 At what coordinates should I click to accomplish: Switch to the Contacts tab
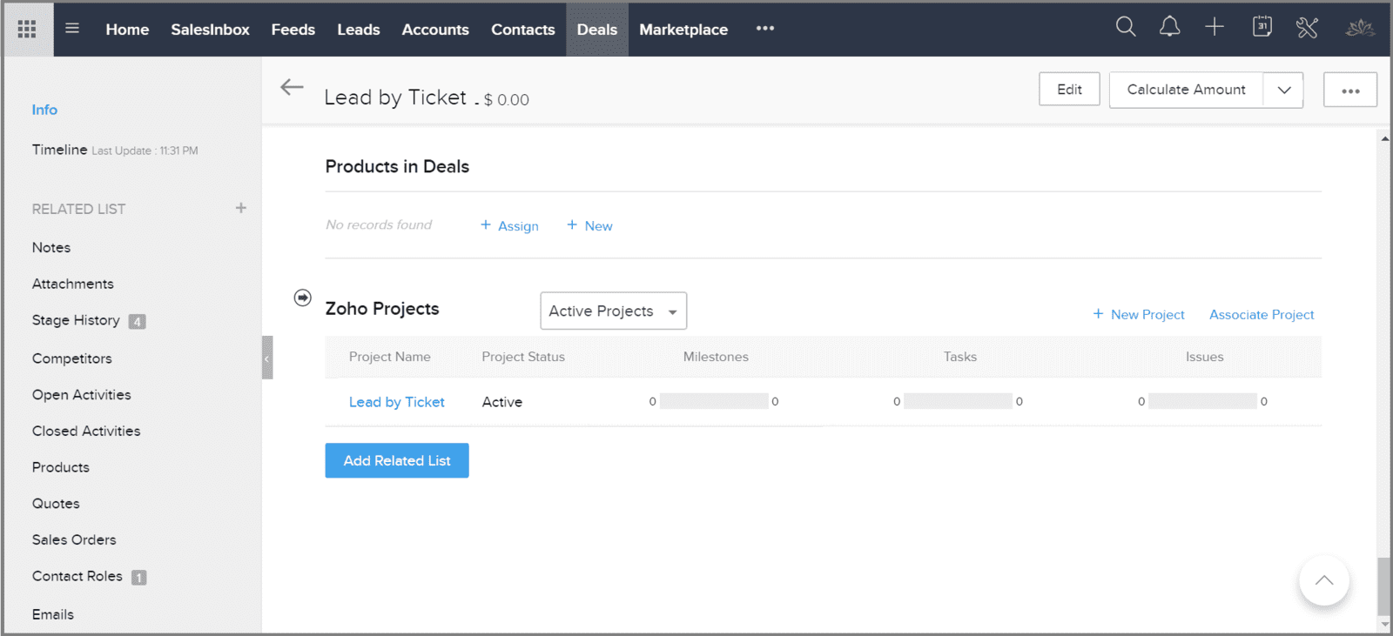click(x=523, y=30)
